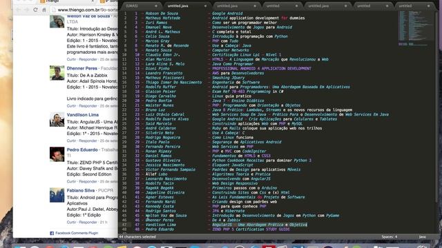This screenshot has width=442, height=248.
Task: Click Responder under Fabiano Silva's comment
Action: pos(88,223)
